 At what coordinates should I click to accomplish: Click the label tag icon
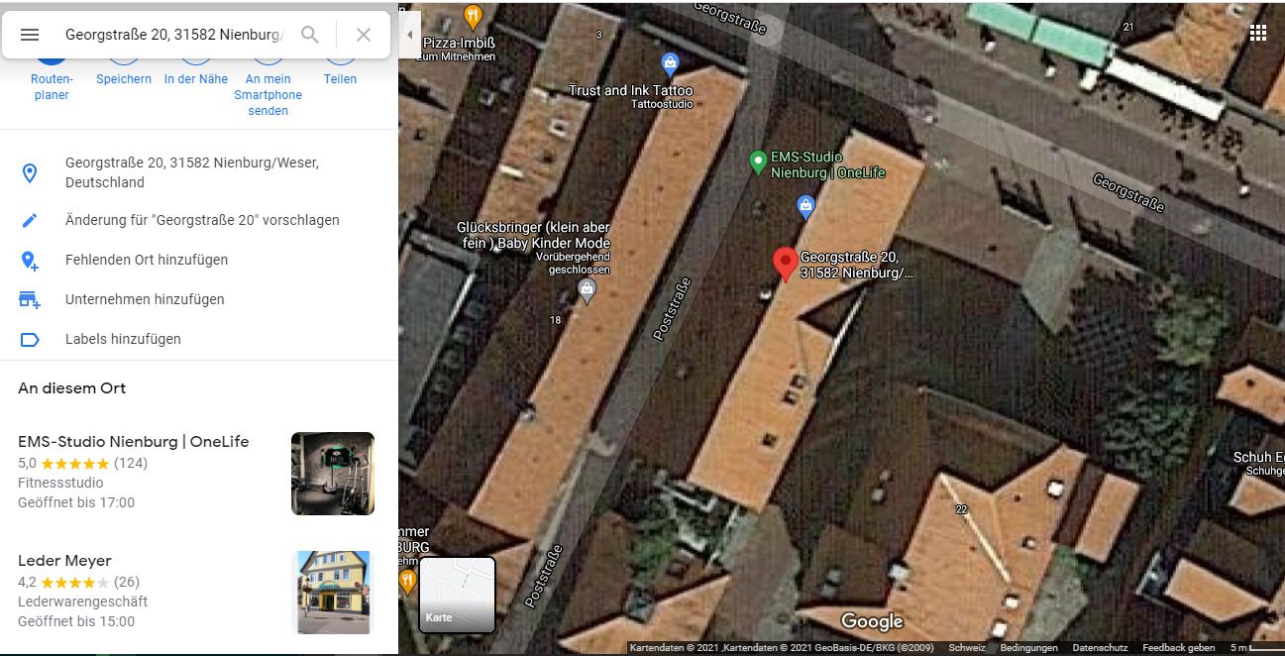click(30, 339)
